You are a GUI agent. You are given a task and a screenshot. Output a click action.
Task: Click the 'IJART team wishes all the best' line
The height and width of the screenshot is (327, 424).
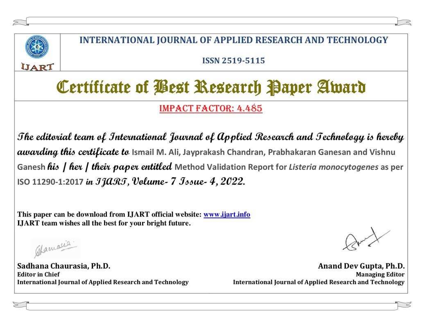pos(104,223)
